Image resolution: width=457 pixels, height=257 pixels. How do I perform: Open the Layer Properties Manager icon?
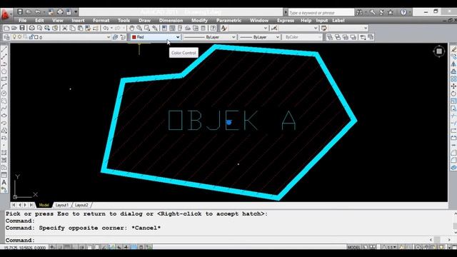point(6,37)
